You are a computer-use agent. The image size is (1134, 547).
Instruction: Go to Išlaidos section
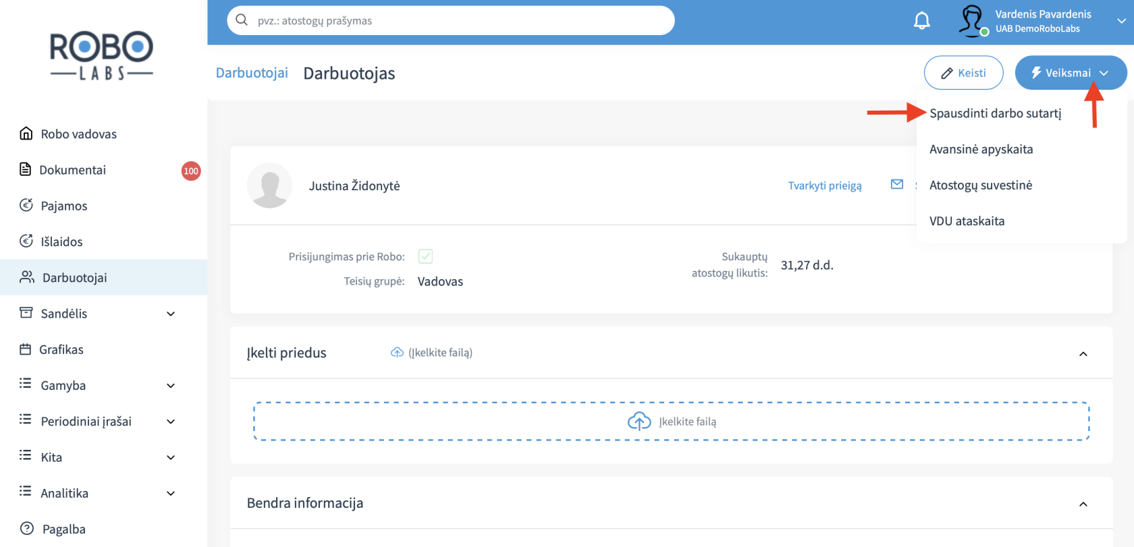pos(61,241)
